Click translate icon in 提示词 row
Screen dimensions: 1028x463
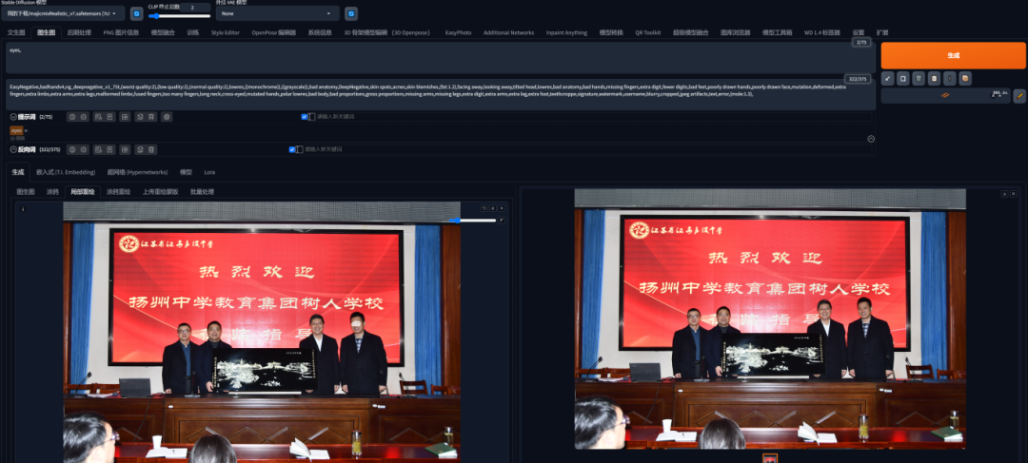126,117
